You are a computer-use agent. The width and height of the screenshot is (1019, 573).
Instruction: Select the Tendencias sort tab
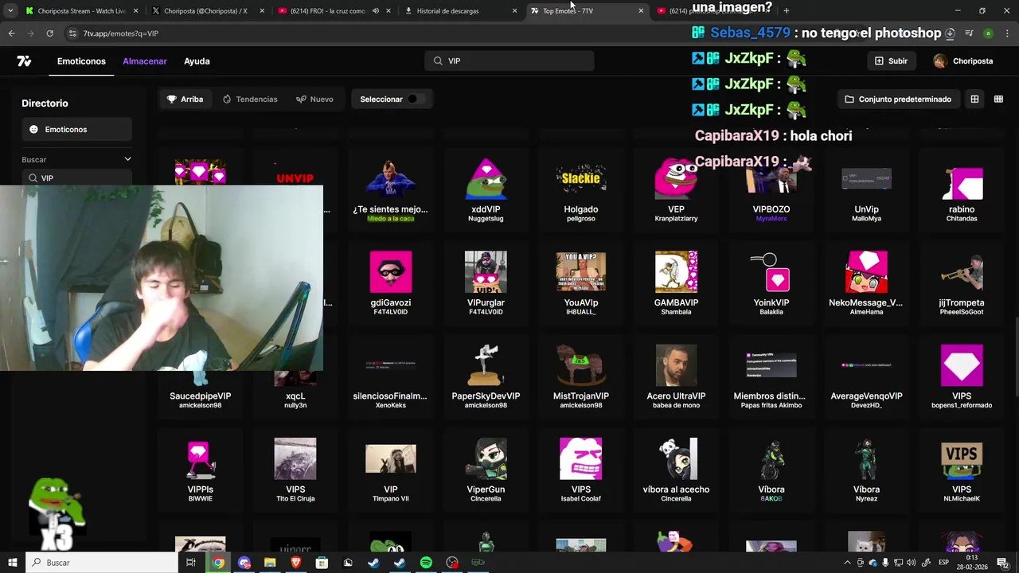(x=250, y=99)
